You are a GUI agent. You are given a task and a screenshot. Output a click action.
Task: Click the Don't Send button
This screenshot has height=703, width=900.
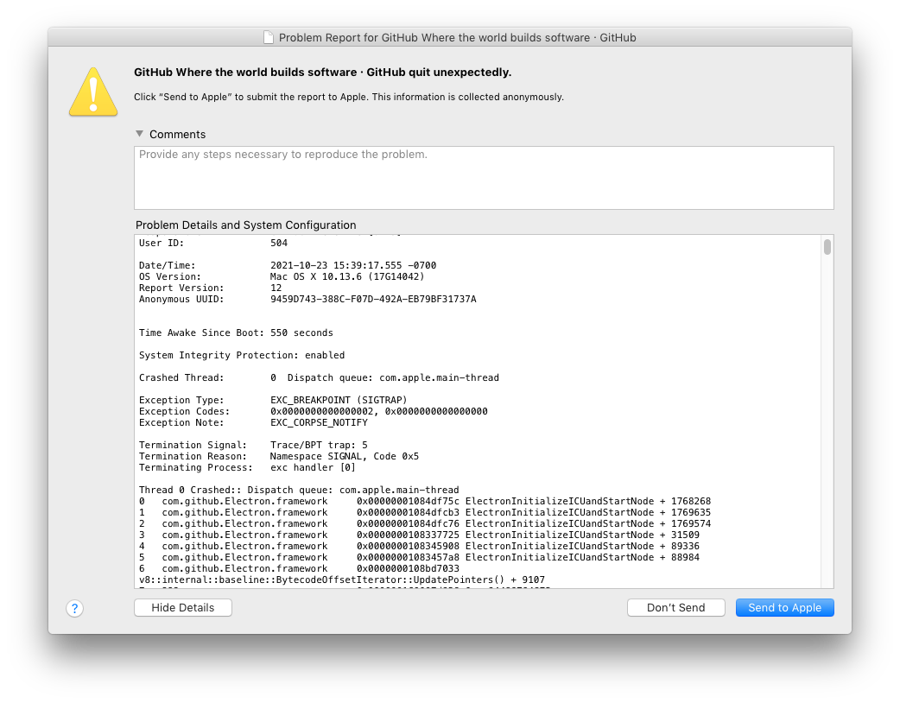pos(675,608)
